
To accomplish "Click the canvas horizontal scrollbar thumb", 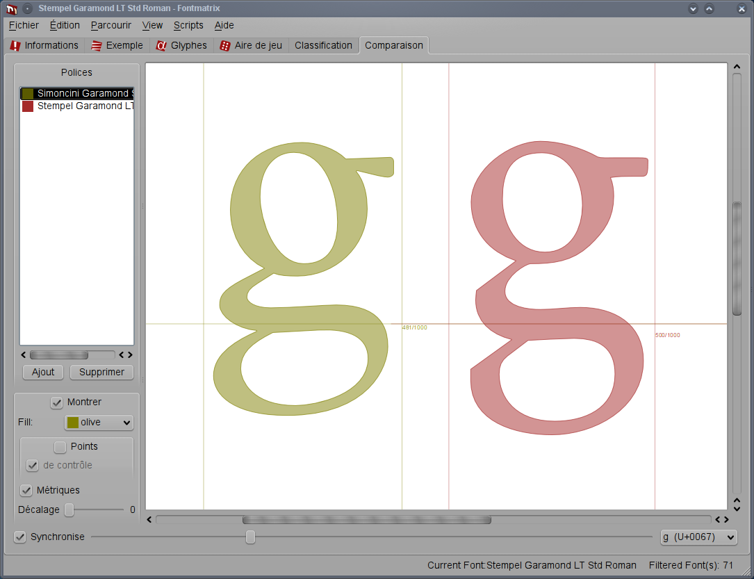I will (367, 519).
